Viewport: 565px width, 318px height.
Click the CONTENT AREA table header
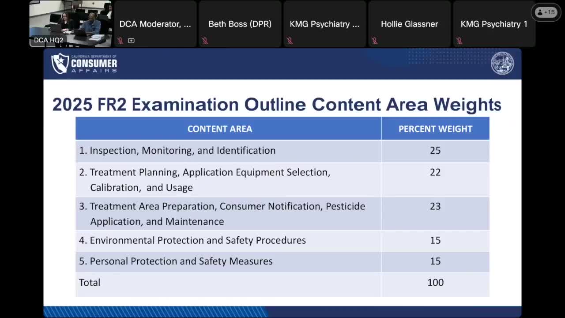pos(220,128)
